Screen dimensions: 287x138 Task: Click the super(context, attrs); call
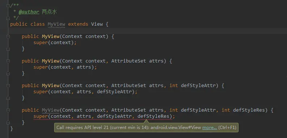(65, 67)
